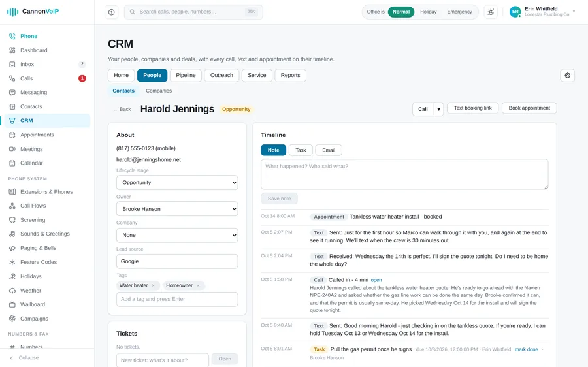Set office mode to Emergency
The height and width of the screenshot is (367, 588).
(x=459, y=12)
